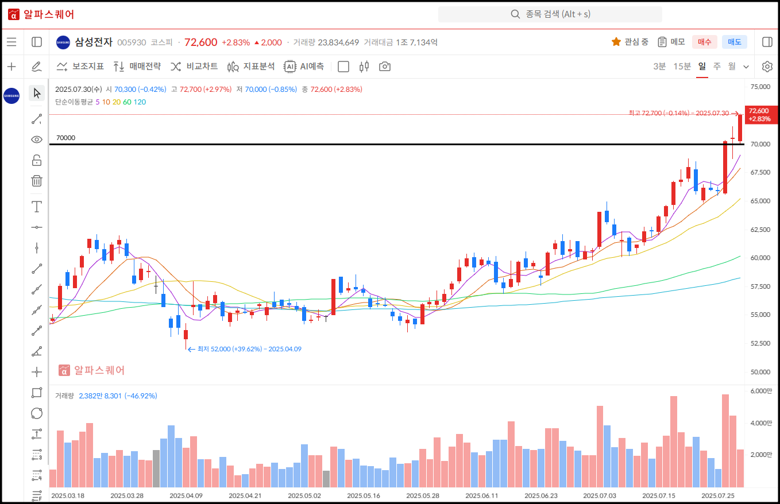Select the four-point line tool
This screenshot has width=780, height=504.
click(x=37, y=310)
